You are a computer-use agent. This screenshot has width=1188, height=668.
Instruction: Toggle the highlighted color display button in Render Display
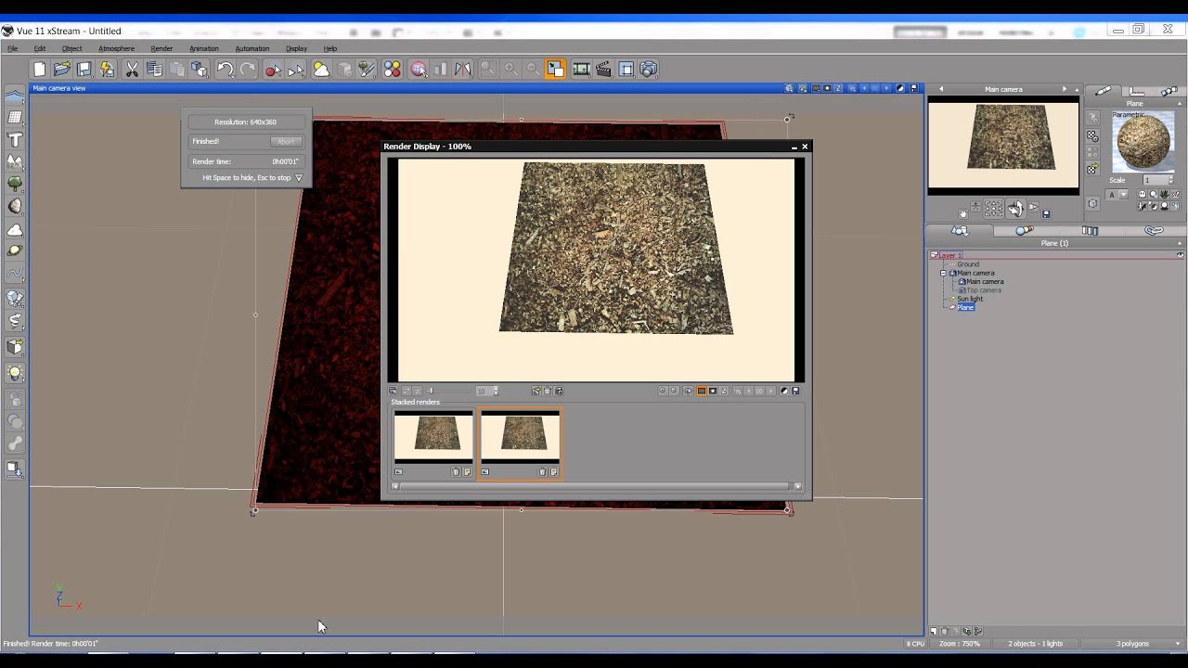point(702,392)
